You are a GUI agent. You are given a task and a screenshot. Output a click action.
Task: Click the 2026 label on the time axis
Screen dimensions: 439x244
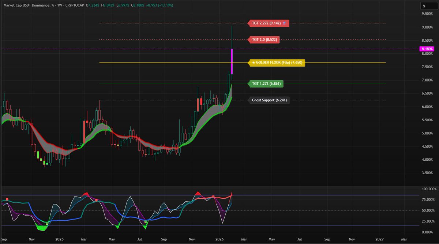tap(219, 239)
